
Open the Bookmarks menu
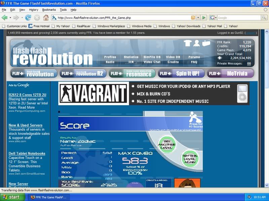(49, 10)
